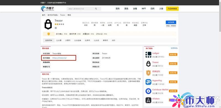The height and width of the screenshot is (108, 221).
Task: Click 查看详情 button for Ledger
Action: coord(173,55)
